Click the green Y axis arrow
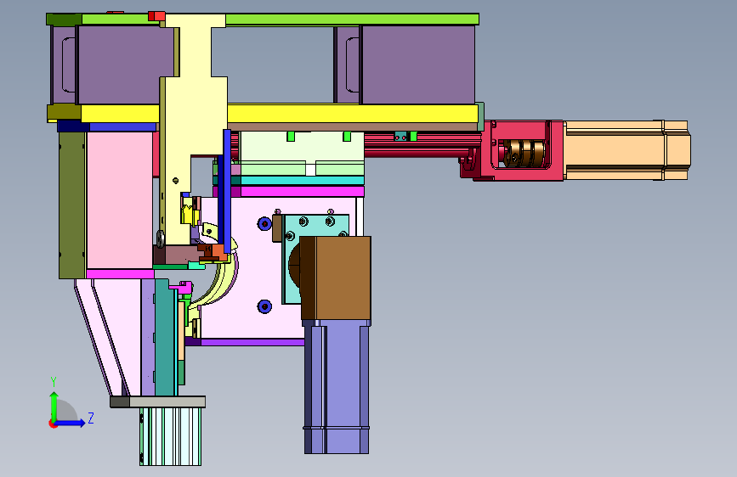The height and width of the screenshot is (477, 737). point(54,406)
